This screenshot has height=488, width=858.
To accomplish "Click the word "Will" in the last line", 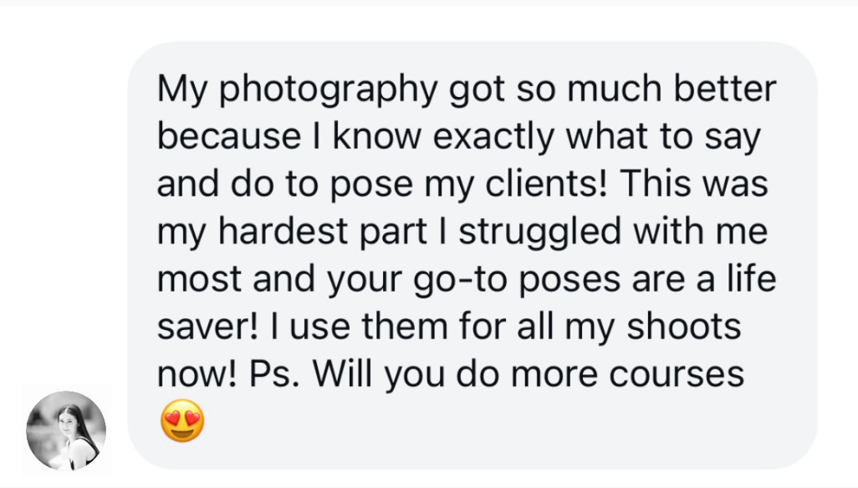I will point(342,374).
